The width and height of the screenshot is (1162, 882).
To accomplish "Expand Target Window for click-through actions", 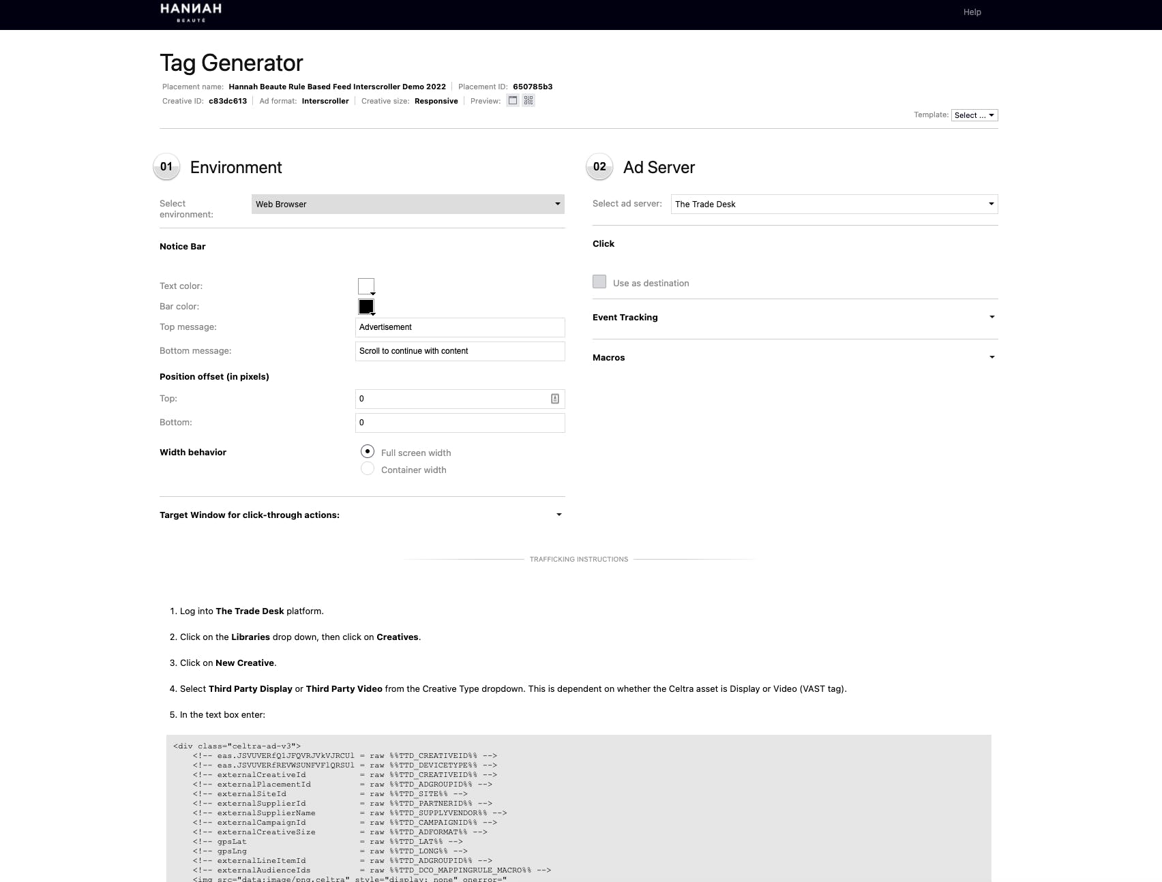I will pos(361,515).
